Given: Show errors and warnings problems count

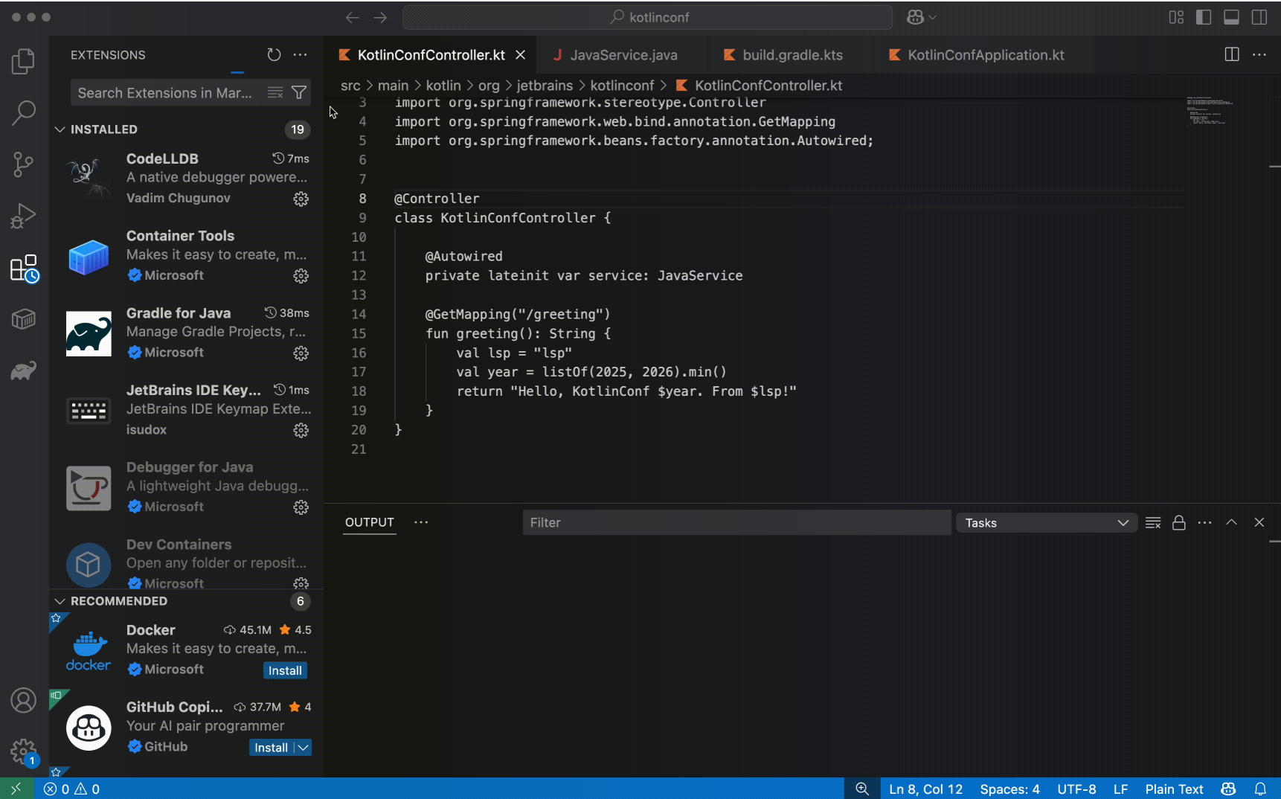Looking at the screenshot, I should pos(71,789).
